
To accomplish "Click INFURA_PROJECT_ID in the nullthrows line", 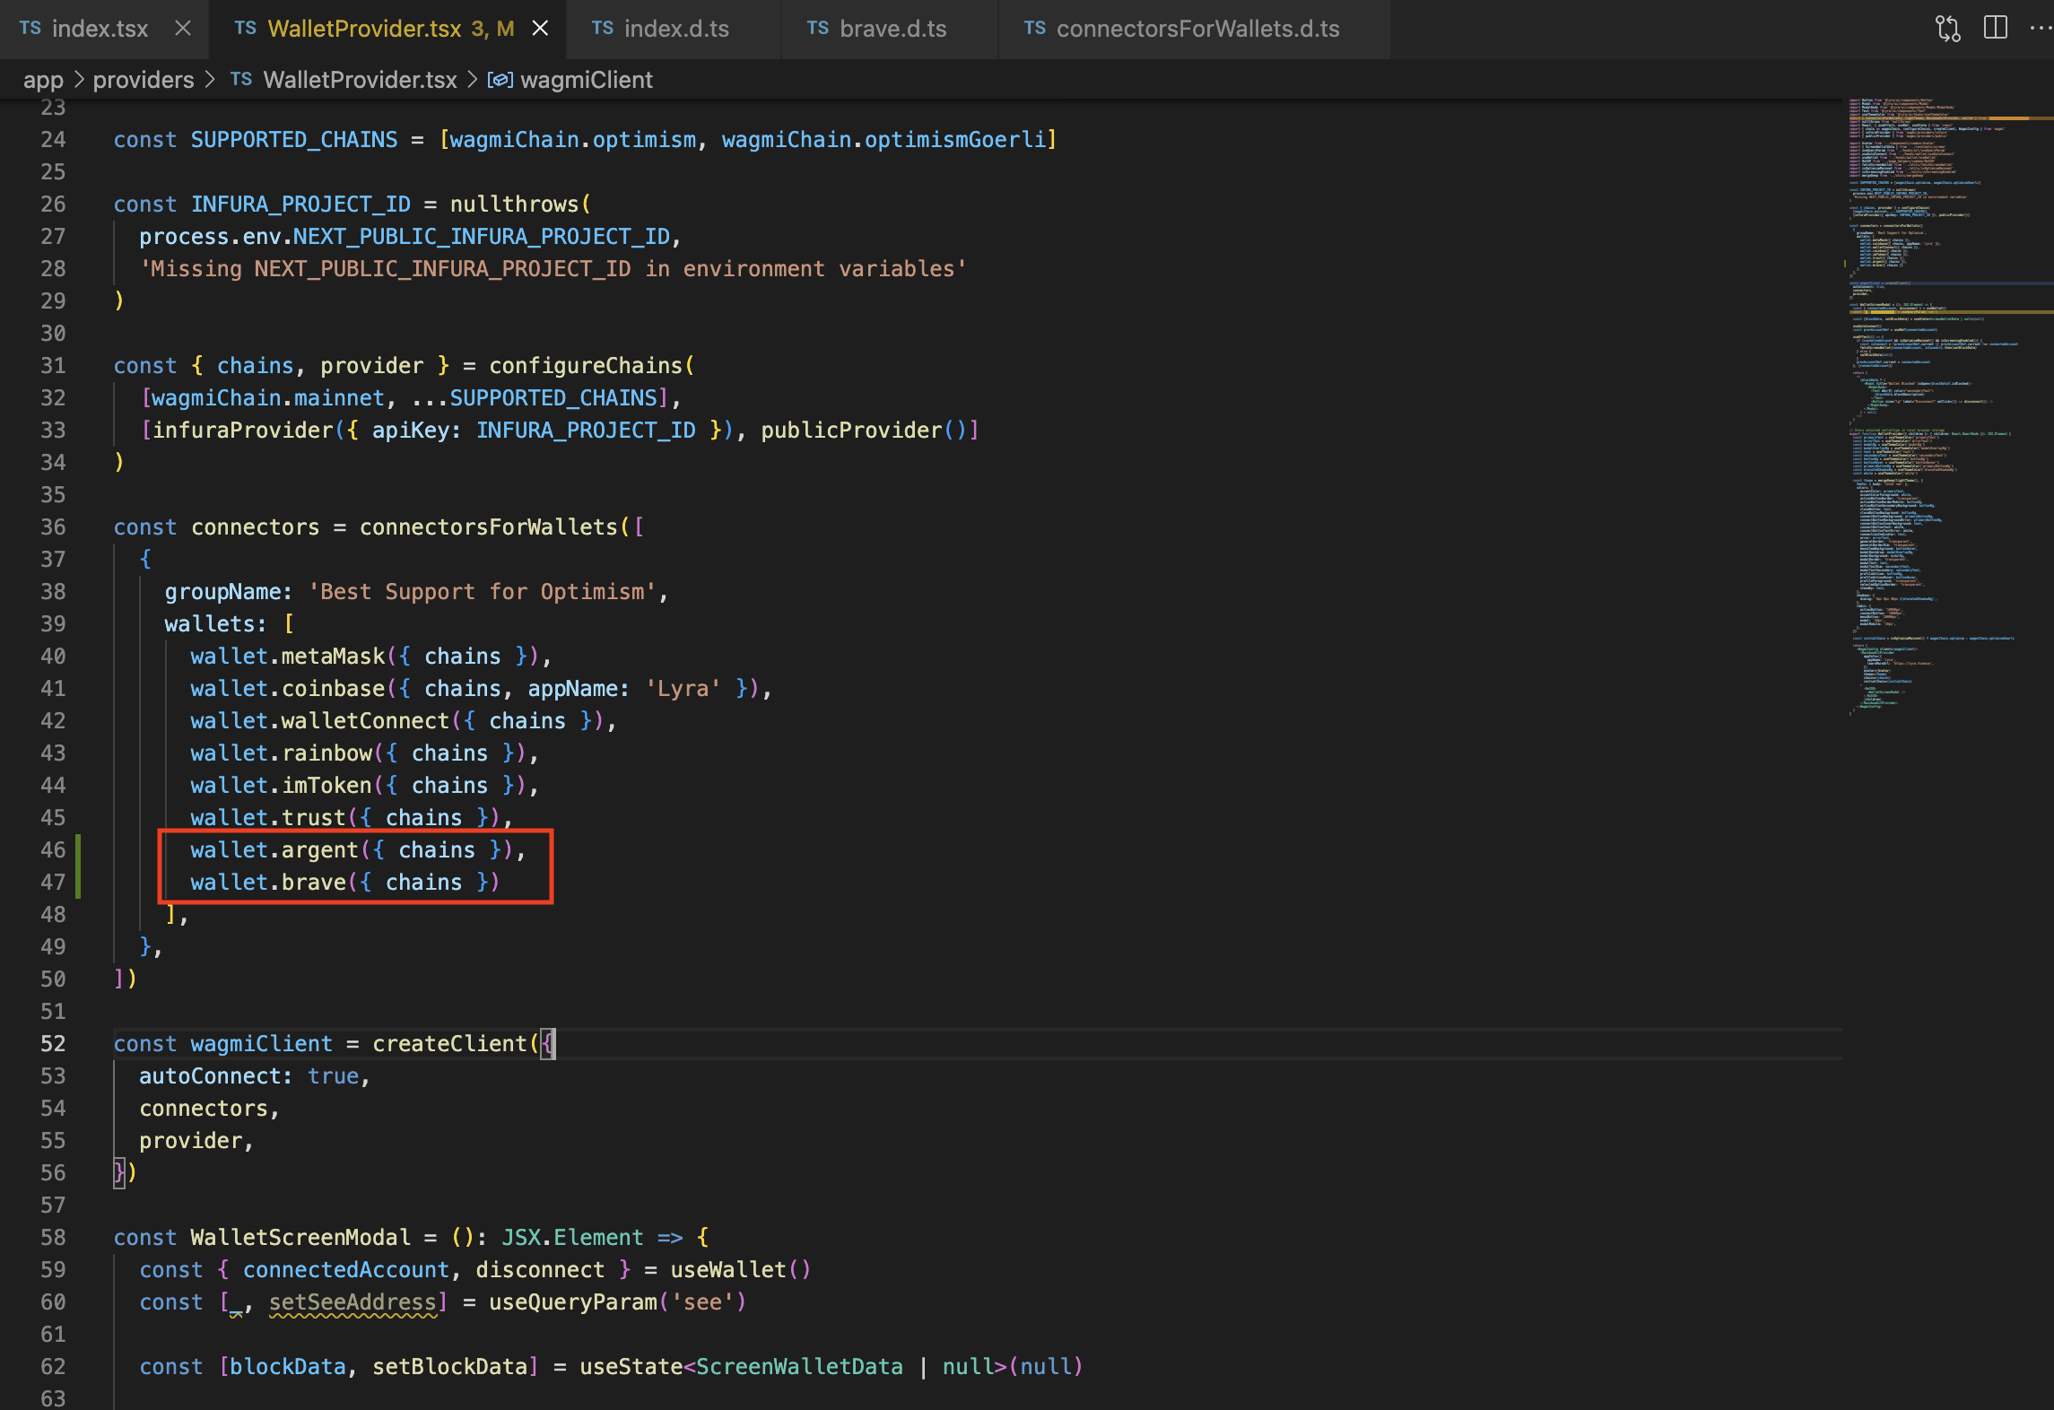I will coord(300,205).
